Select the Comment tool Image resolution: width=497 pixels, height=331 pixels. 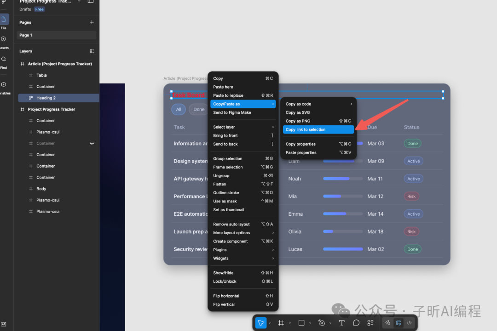point(356,323)
